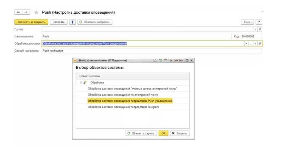Click the lightbulb icon button in toolbar
The width and height of the screenshot is (284, 160).
(72, 22)
